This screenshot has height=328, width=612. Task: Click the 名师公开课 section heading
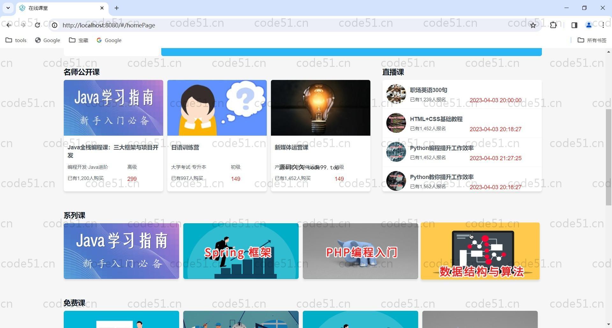point(82,72)
